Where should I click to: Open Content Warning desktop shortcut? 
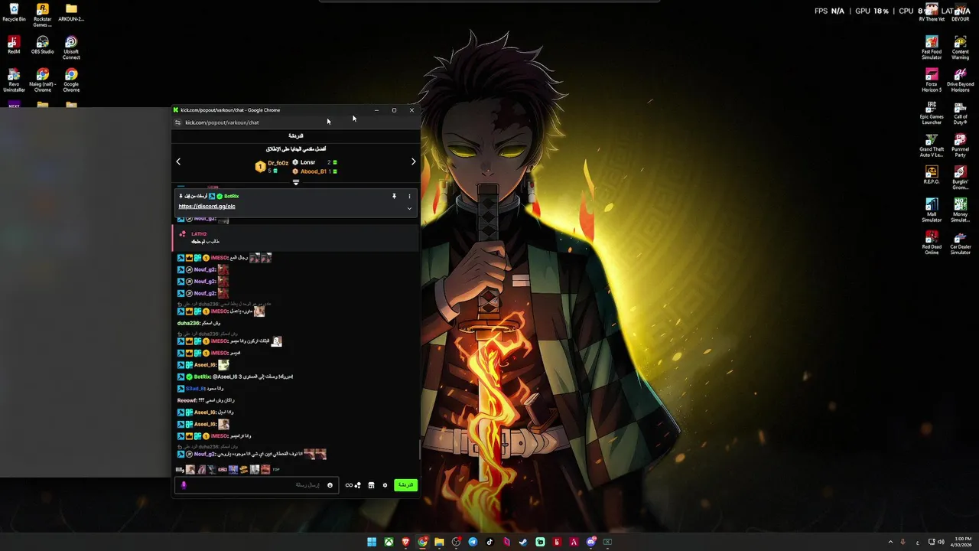pos(960,48)
